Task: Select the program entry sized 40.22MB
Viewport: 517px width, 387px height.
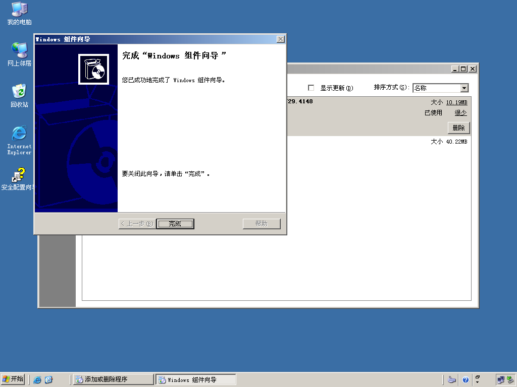Action: pos(379,142)
